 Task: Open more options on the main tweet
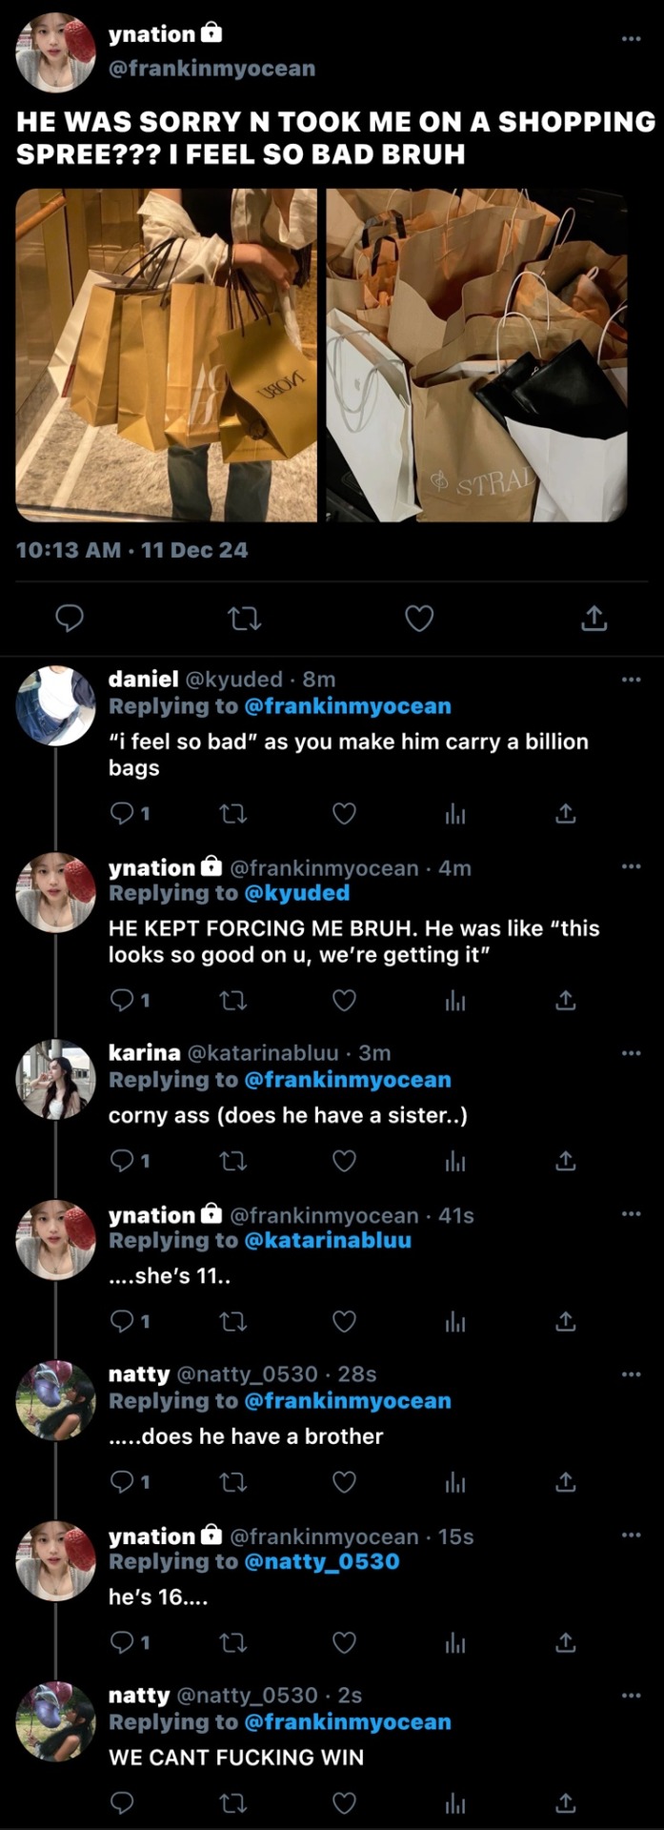tap(631, 39)
